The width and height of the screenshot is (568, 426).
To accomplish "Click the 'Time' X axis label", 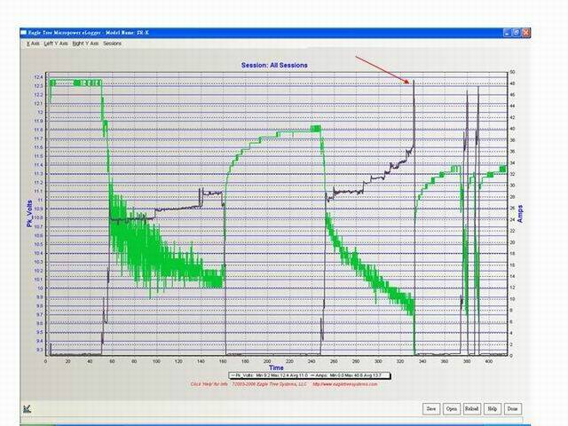I will (x=276, y=367).
